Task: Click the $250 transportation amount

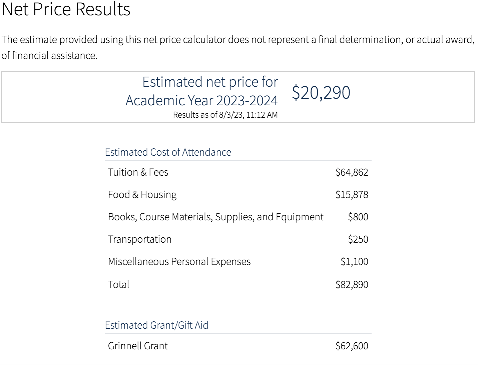Action: [358, 239]
